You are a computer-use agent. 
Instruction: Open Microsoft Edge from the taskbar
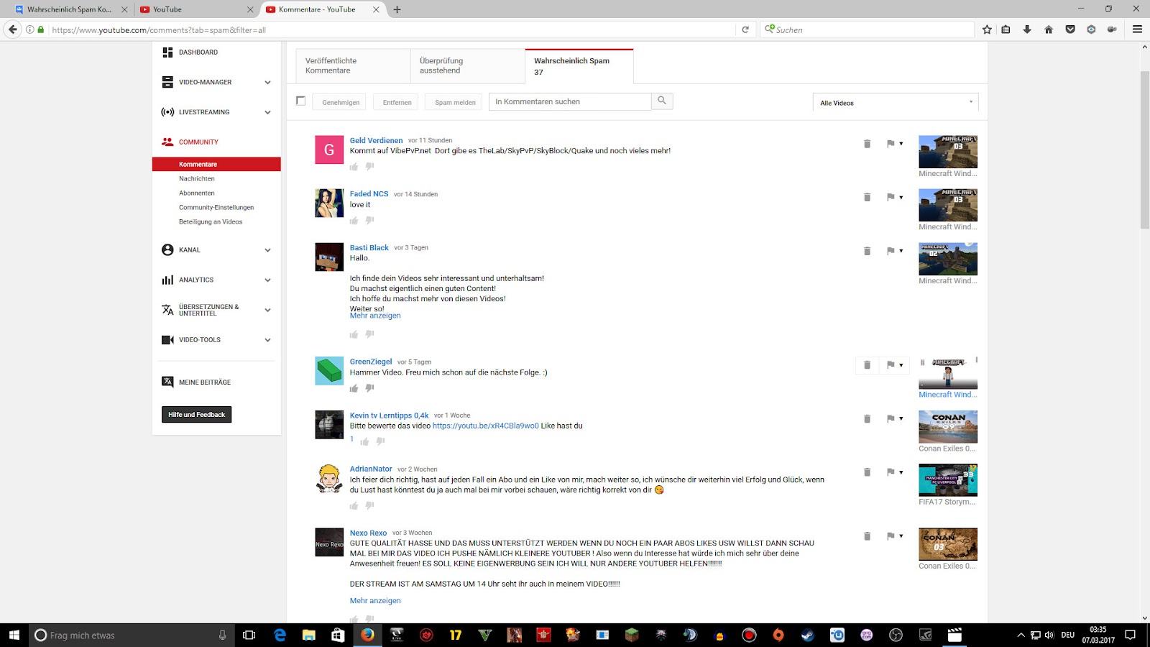pyautogui.click(x=280, y=635)
